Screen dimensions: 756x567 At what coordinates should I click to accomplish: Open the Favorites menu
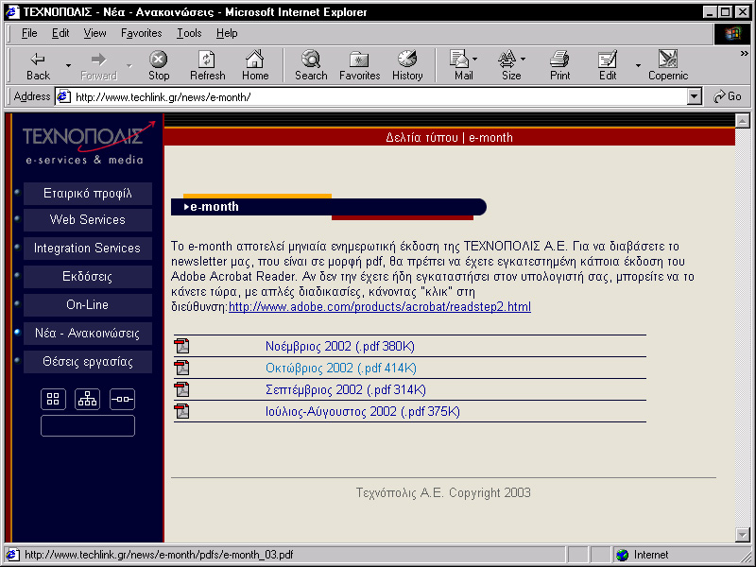[141, 33]
